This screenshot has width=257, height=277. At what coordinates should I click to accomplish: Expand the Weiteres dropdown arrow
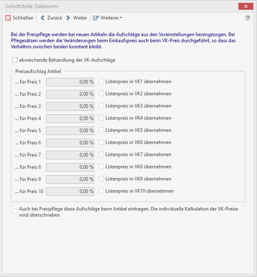(x=121, y=18)
